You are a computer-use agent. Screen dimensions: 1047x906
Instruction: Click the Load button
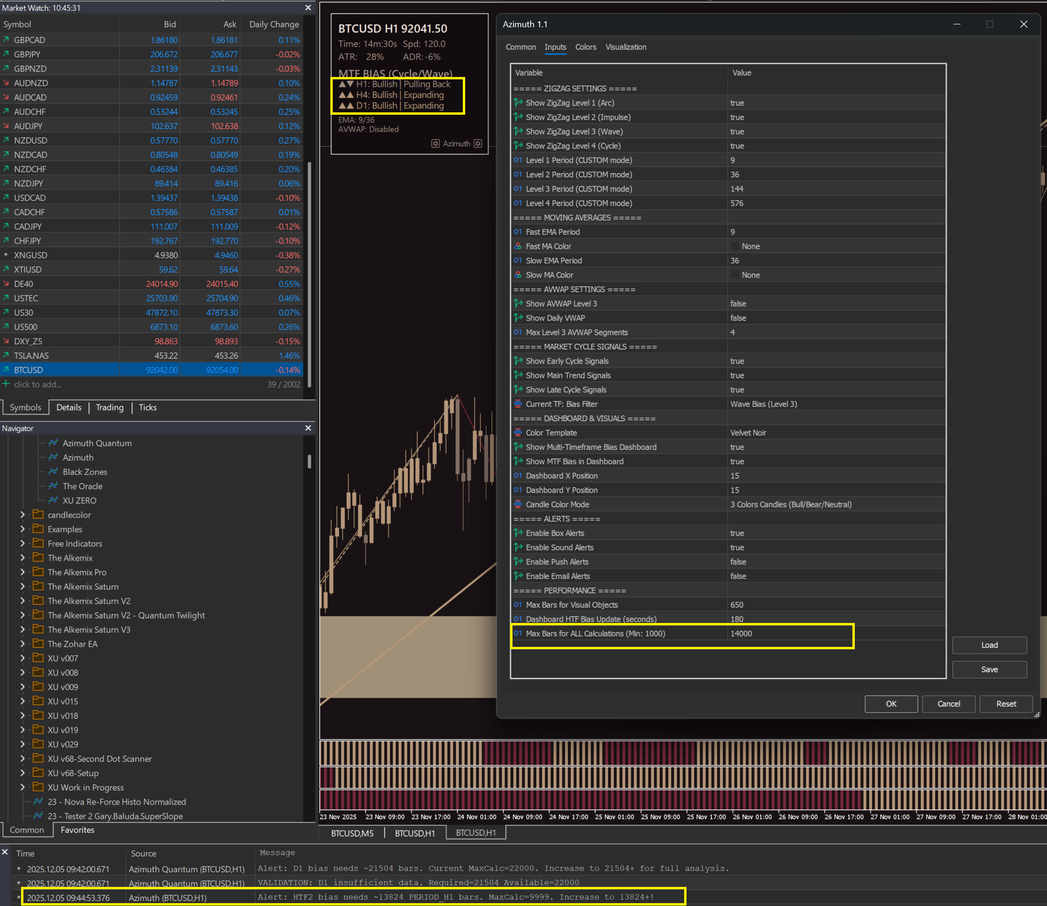(989, 645)
